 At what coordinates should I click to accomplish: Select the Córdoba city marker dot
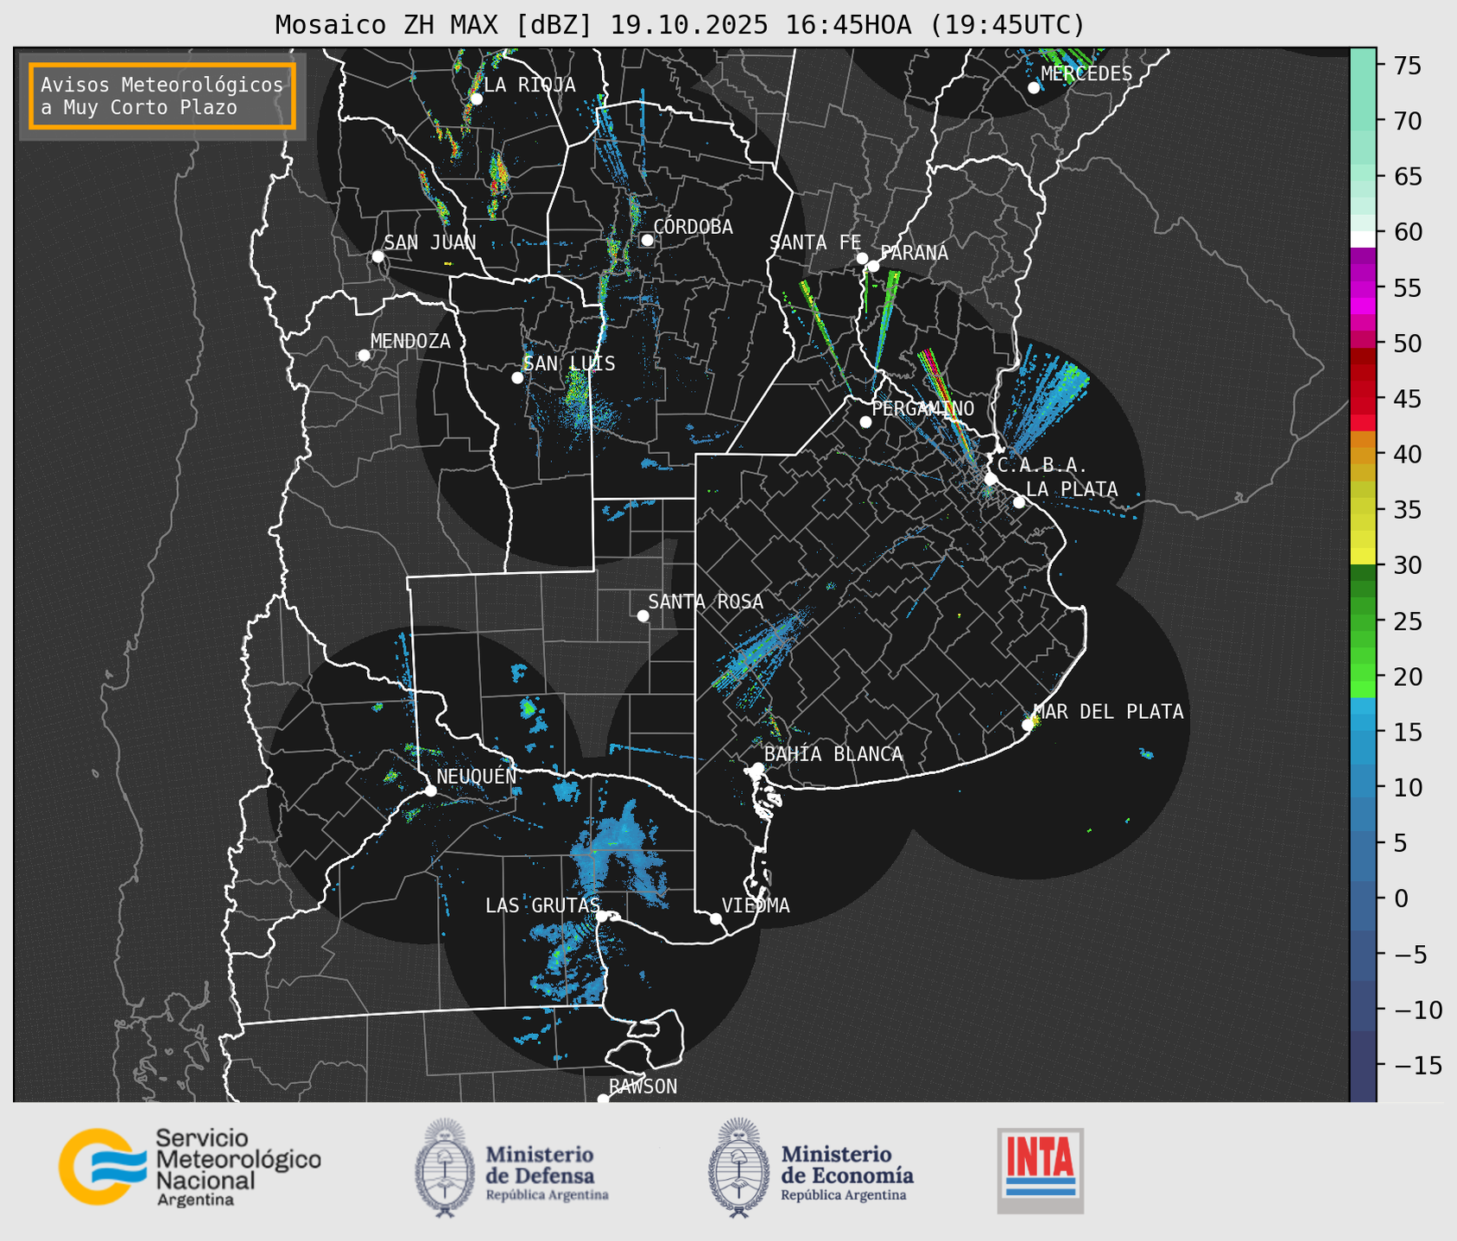[647, 240]
